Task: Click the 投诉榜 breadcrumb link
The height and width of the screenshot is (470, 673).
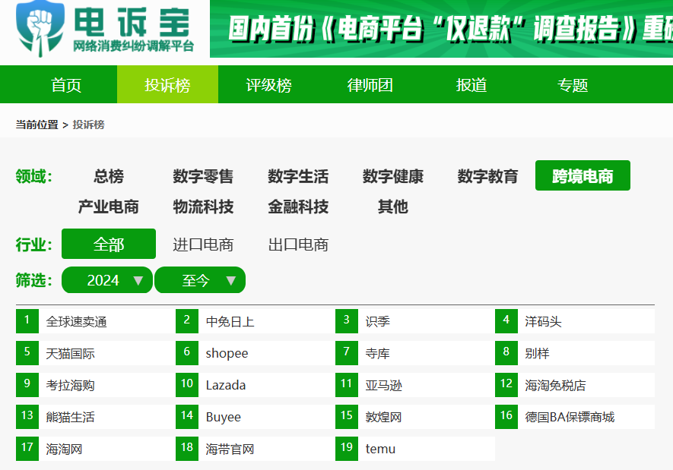Action: [x=88, y=125]
